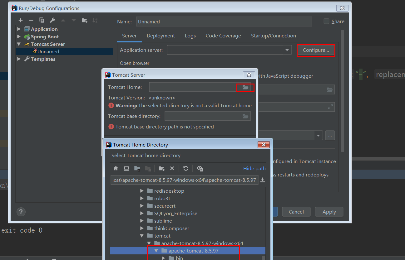This screenshot has width=405, height=260.
Task: Open the Code Coverage tab
Action: tap(223, 36)
